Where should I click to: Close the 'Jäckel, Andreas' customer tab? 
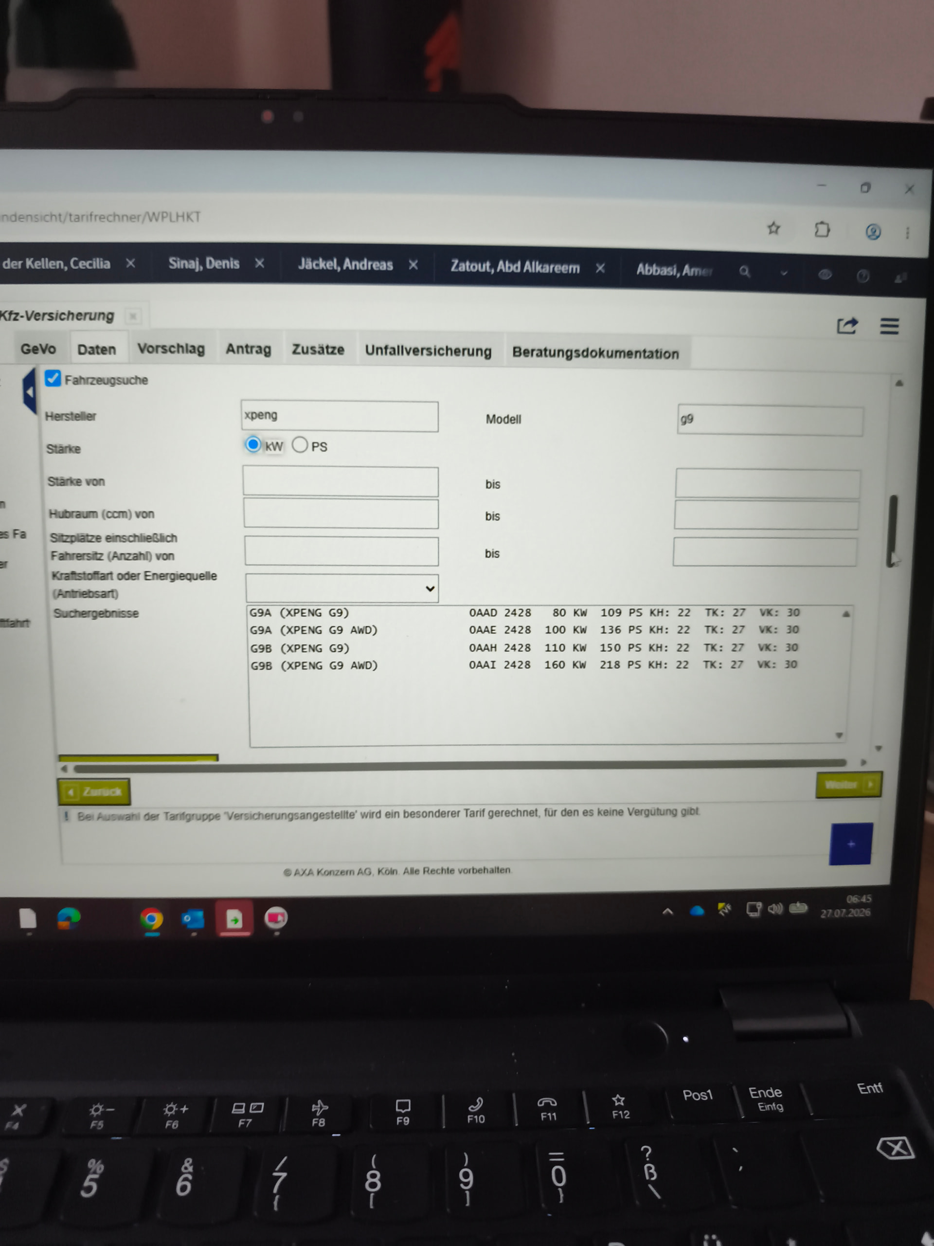pyautogui.click(x=413, y=265)
